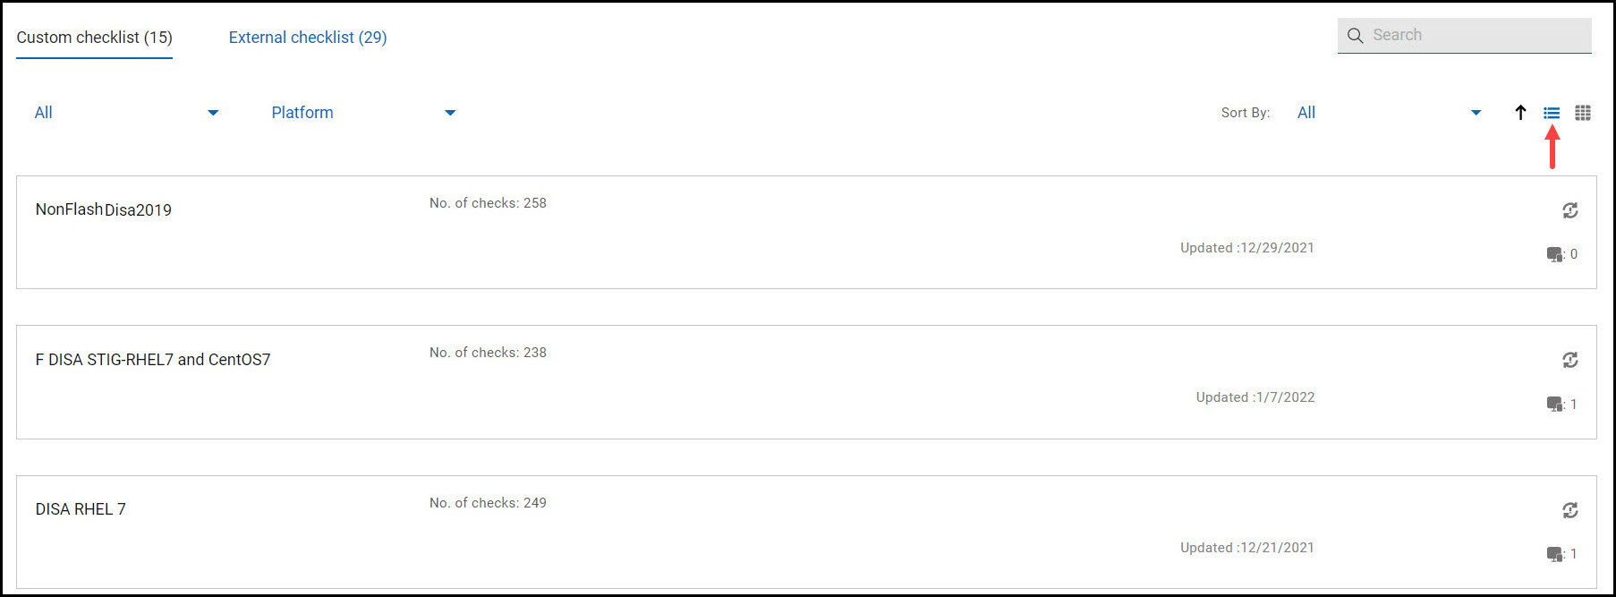Image resolution: width=1616 pixels, height=597 pixels.
Task: Switch to grid view layout
Action: tap(1583, 112)
